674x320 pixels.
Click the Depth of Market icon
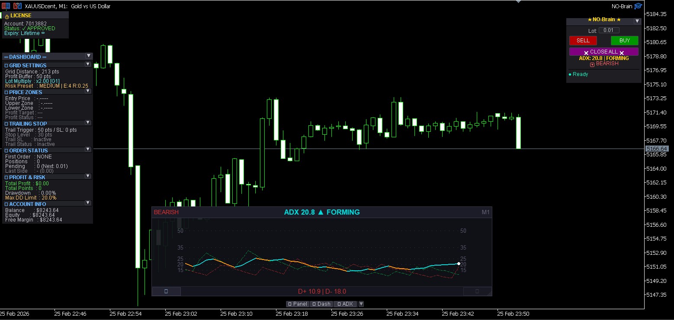click(x=17, y=6)
